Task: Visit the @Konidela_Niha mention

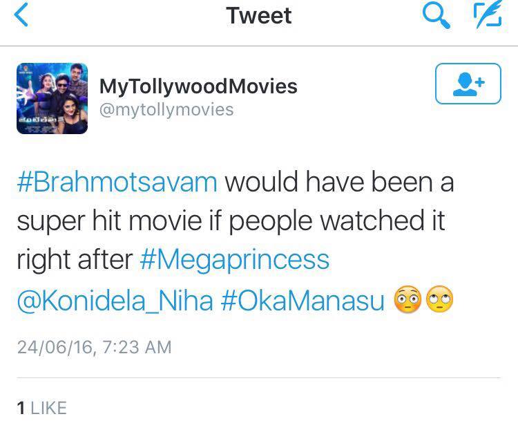Action: (x=115, y=300)
